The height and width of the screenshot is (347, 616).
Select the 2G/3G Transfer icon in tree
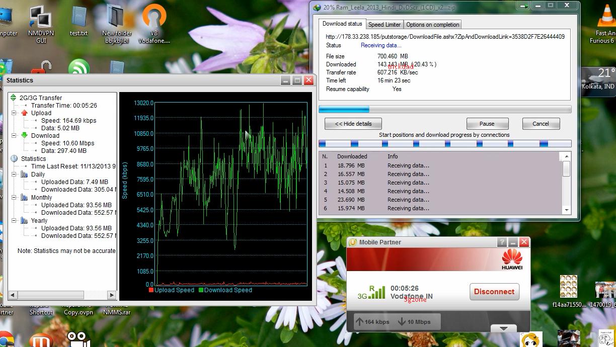14,98
